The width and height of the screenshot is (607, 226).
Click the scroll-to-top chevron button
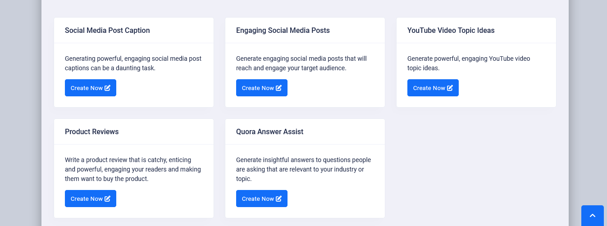click(593, 216)
